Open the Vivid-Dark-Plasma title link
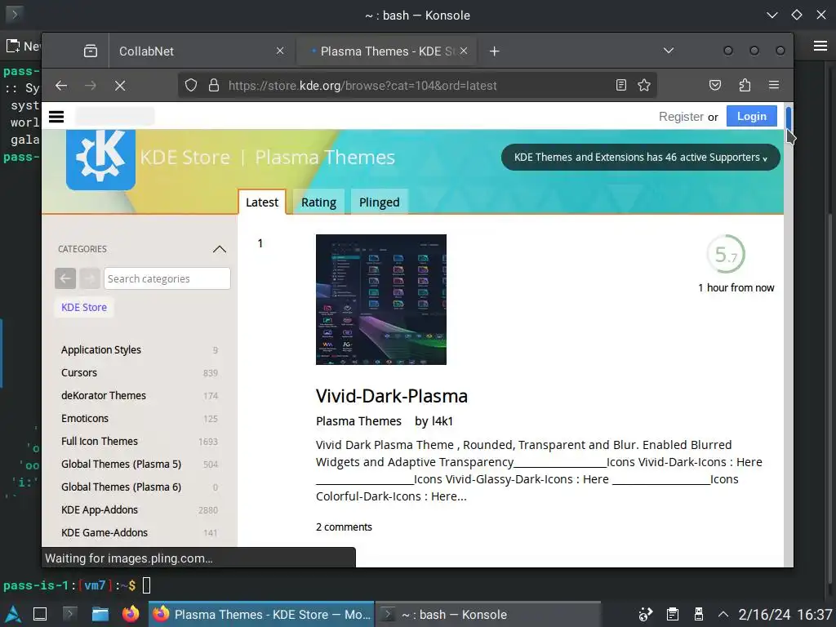 [391, 396]
